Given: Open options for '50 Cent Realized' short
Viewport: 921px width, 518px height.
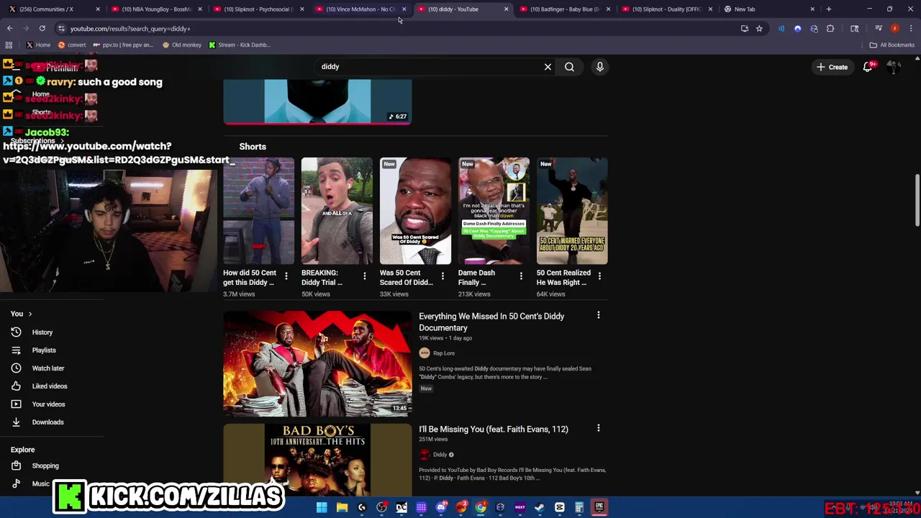Looking at the screenshot, I should pos(599,276).
